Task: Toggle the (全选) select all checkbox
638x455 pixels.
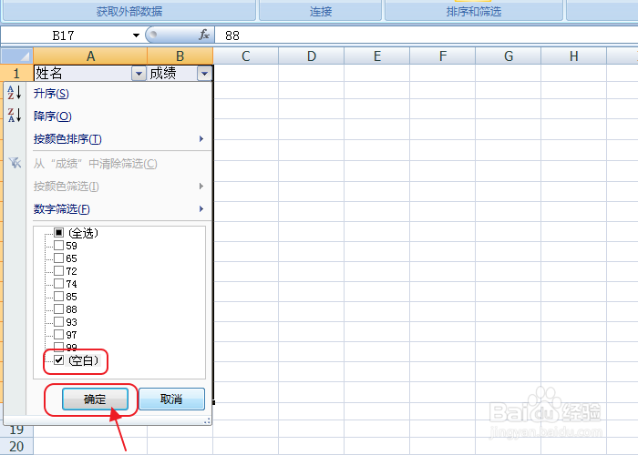Action: pyautogui.click(x=58, y=233)
